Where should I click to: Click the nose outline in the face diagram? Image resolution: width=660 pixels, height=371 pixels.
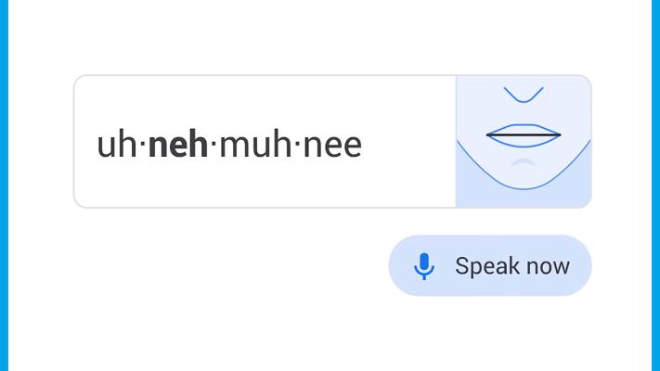(x=524, y=97)
